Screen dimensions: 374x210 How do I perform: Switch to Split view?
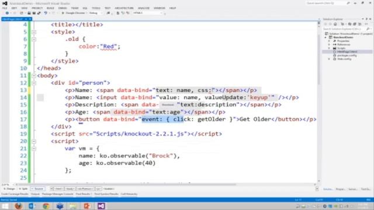pyautogui.click(x=23, y=189)
